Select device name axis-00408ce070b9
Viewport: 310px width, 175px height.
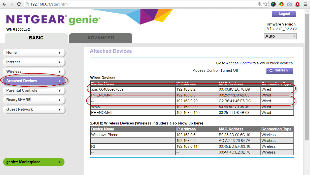(107, 89)
